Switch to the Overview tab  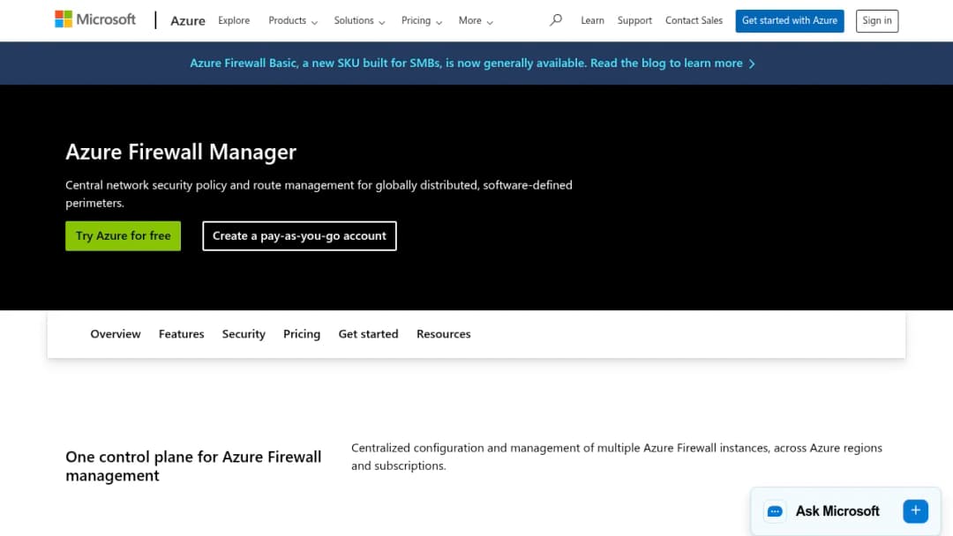116,334
